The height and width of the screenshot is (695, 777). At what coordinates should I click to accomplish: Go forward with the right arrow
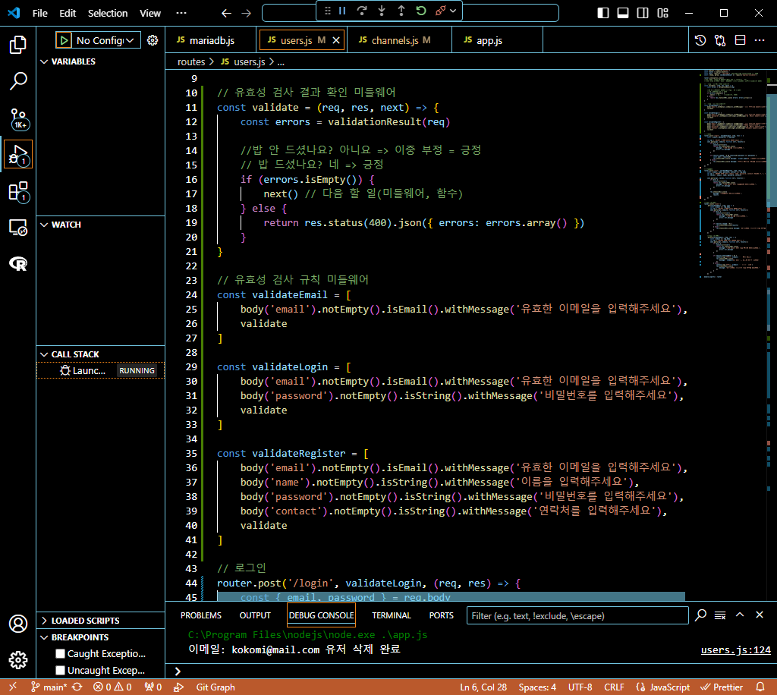[x=247, y=14]
